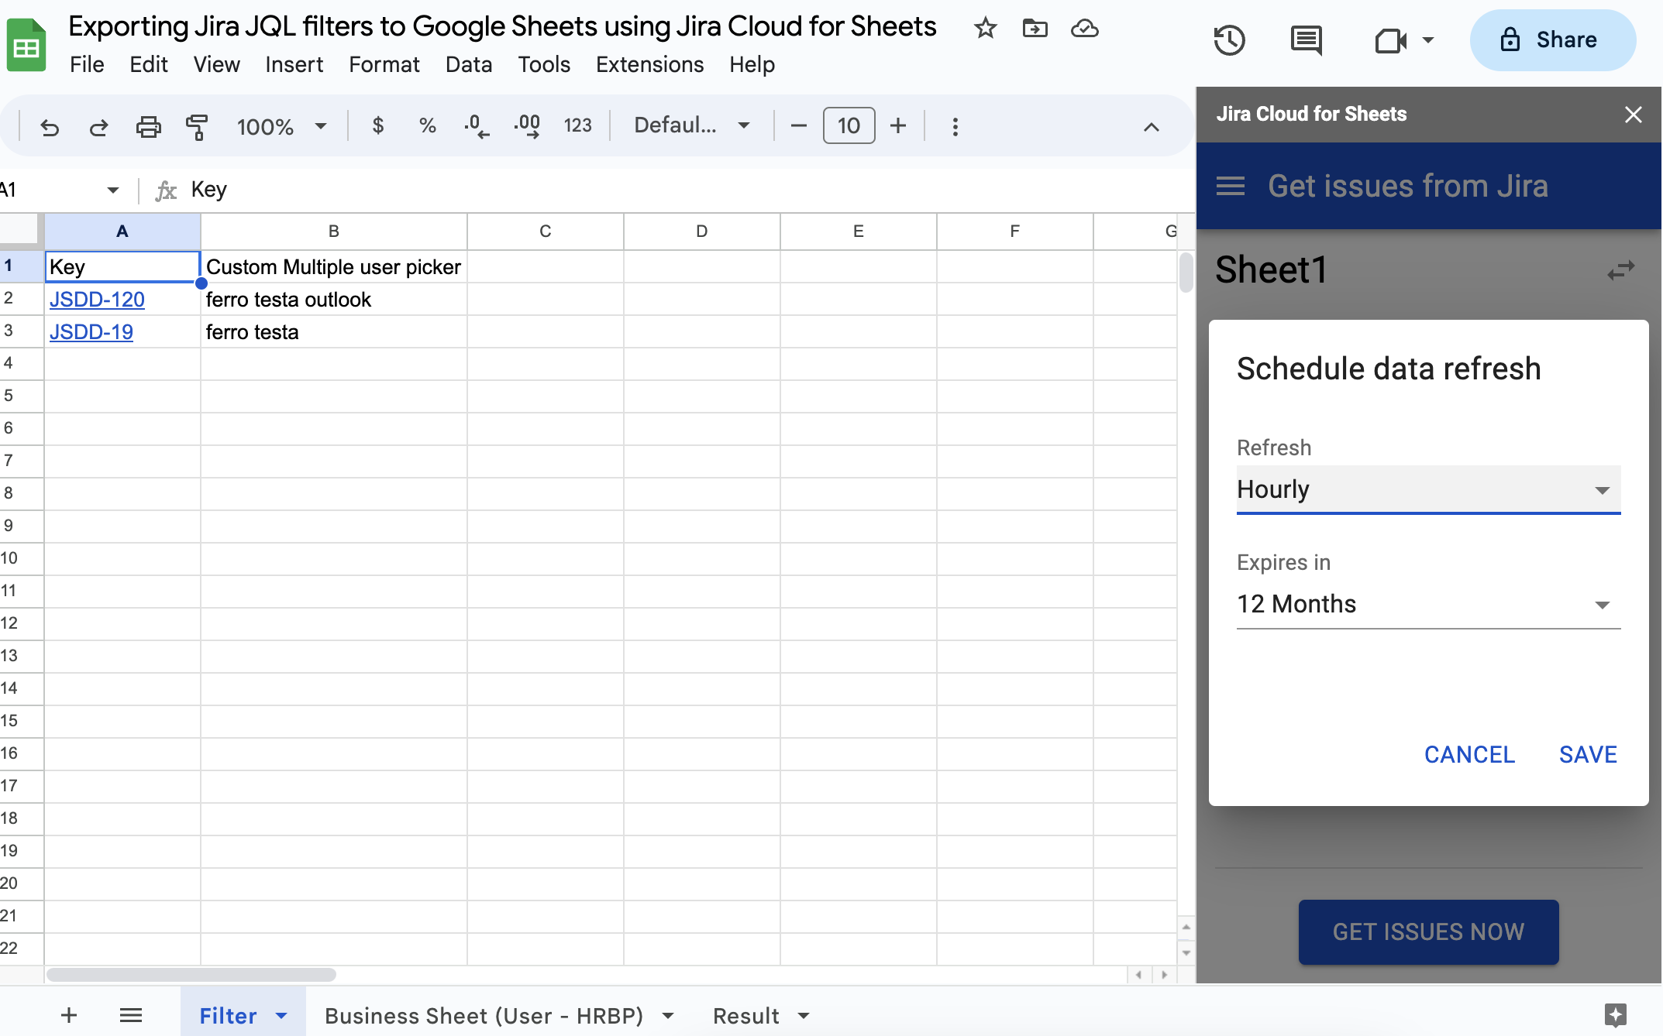
Task: Open the three-dot more toolbar options
Action: [x=955, y=126]
